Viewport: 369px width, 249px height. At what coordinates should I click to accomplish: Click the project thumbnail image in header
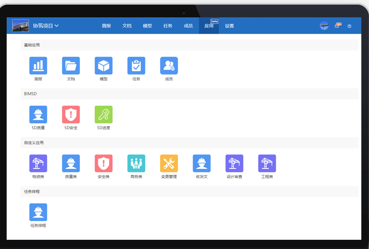click(x=20, y=26)
